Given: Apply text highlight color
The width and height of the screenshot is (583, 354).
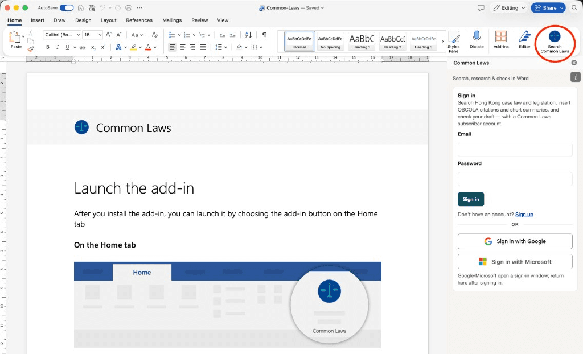Looking at the screenshot, I should 133,47.
